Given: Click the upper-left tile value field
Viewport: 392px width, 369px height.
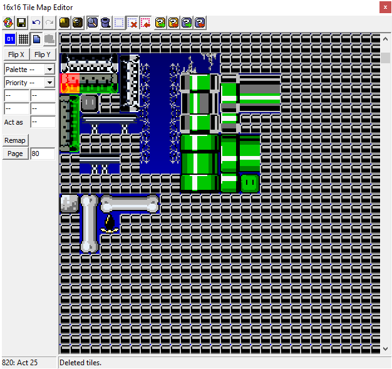Looking at the screenshot, I should click(x=16, y=96).
